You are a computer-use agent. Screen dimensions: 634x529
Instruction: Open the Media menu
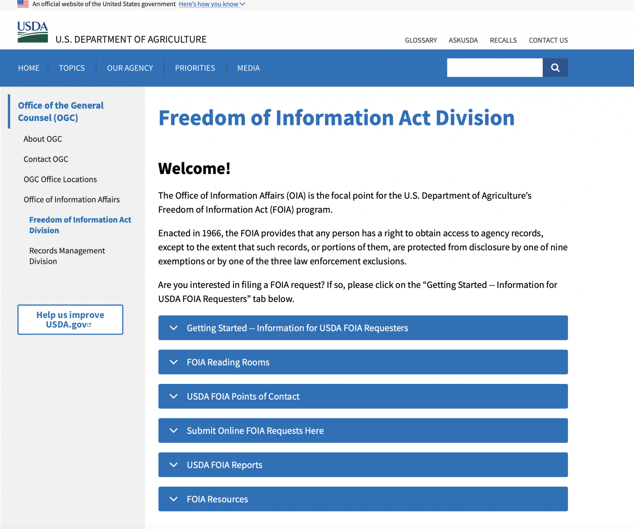(x=249, y=68)
